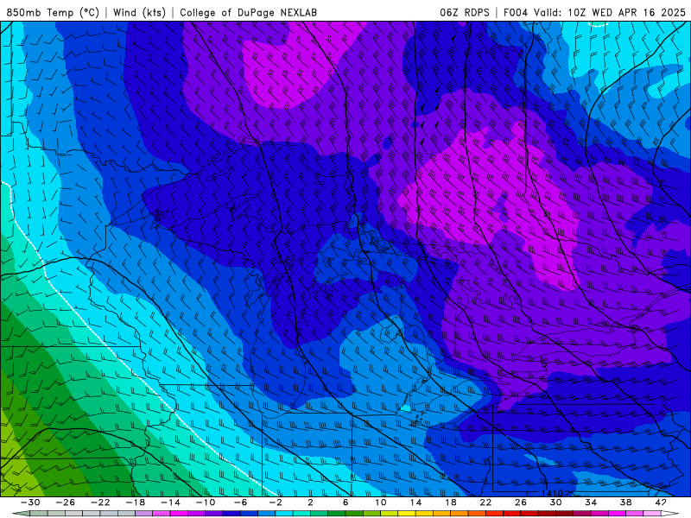Screen dimensions: 691x518
Task: Click the −26 legend value
Action: click(x=66, y=502)
